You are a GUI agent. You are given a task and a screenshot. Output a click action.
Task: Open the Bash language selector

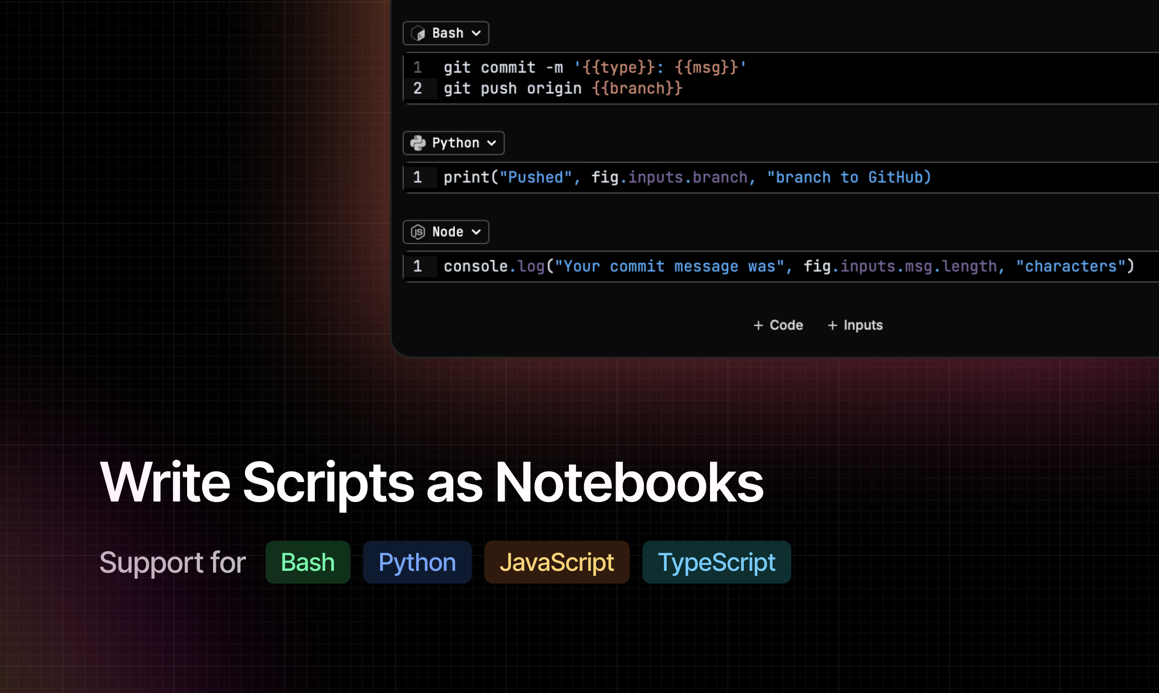pyautogui.click(x=446, y=33)
